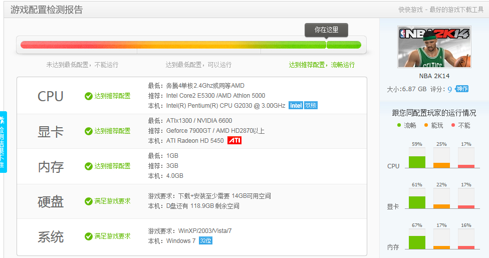Screen dimensions: 489x258
Task: Click the 评分 9 rating number
Action: coord(450,89)
